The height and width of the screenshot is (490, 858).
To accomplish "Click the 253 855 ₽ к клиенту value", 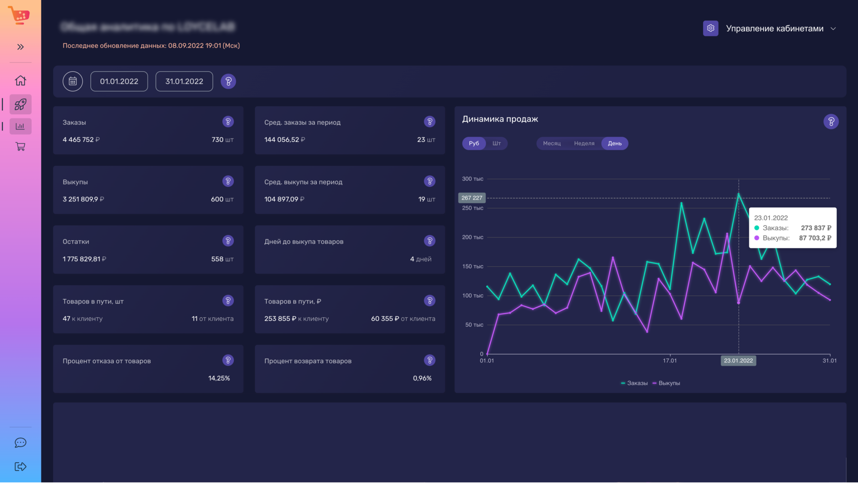I will point(296,319).
